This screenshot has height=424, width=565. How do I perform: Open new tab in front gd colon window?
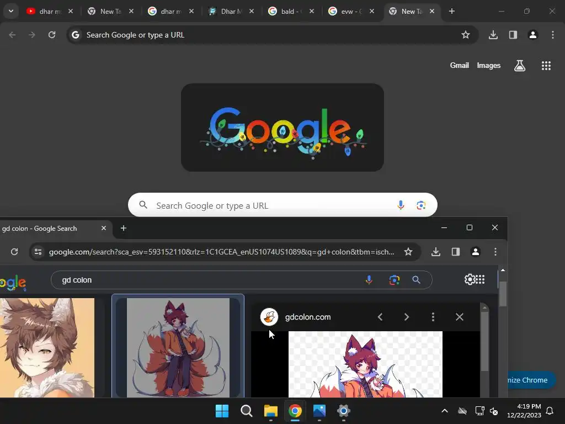click(123, 228)
